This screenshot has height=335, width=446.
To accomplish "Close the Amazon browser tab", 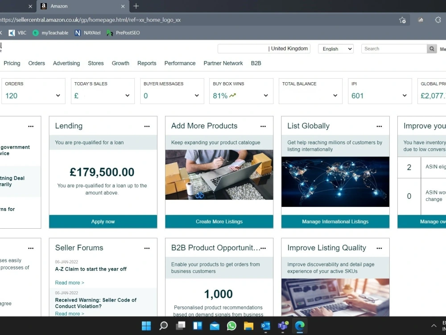I will click(123, 6).
